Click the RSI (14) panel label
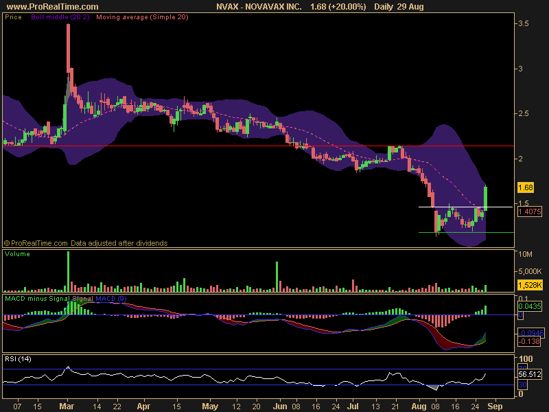The width and height of the screenshot is (549, 412). tap(18, 358)
